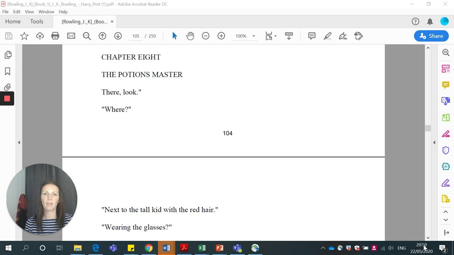Image resolution: width=454 pixels, height=255 pixels.
Task: Activate the hand pan tool
Action: 190,36
